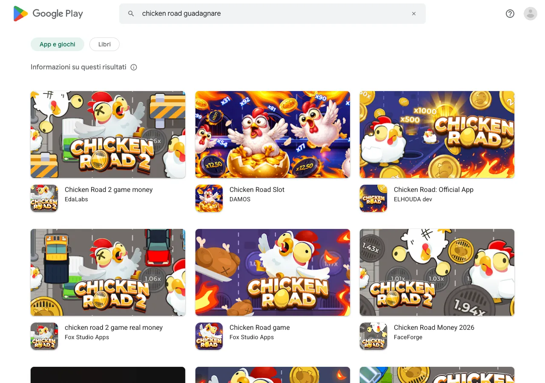This screenshot has width=545, height=383.
Task: Open the Chicken Road game banner image
Action: point(272,272)
